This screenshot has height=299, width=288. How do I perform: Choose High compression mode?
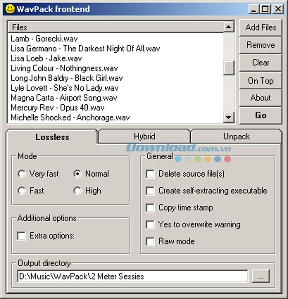(77, 191)
